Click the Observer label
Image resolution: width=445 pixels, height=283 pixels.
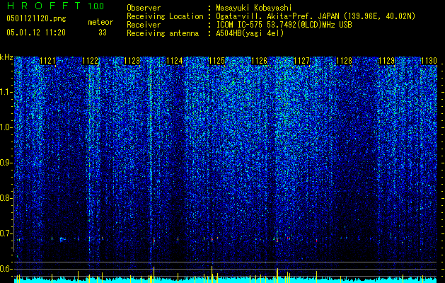[144, 8]
